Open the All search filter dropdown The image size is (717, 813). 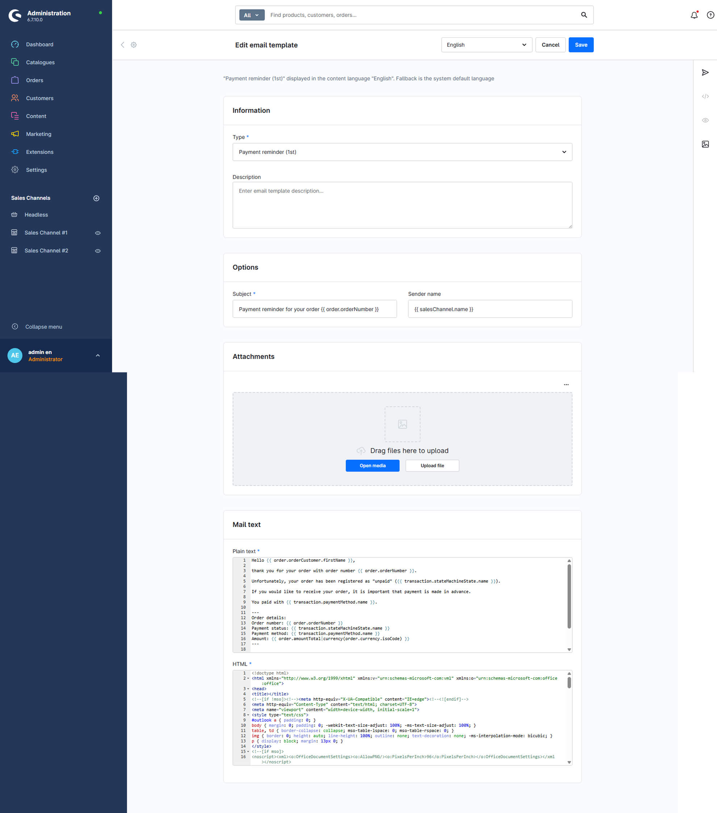(252, 15)
